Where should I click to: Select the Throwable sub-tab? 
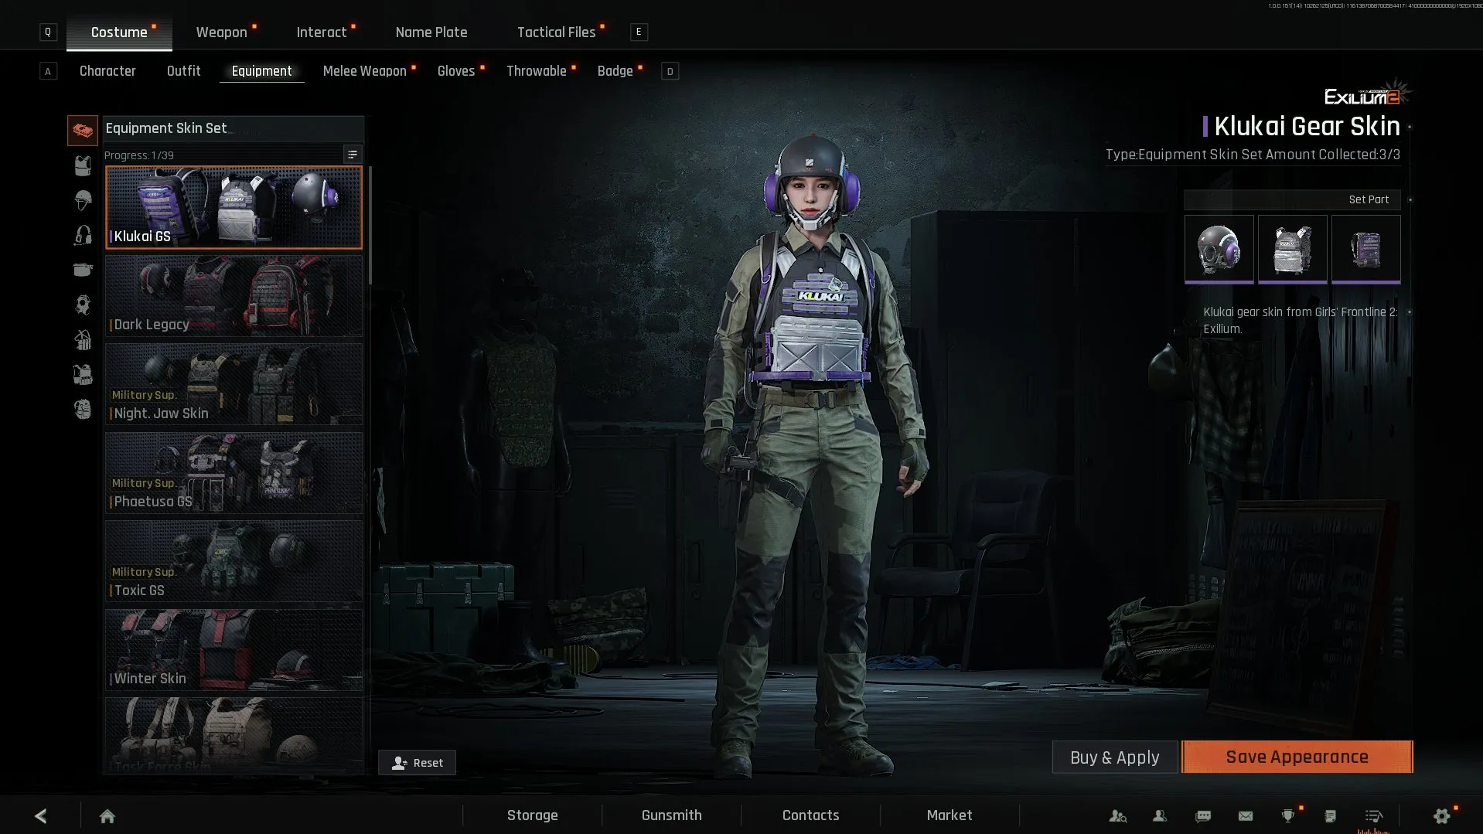pyautogui.click(x=537, y=71)
